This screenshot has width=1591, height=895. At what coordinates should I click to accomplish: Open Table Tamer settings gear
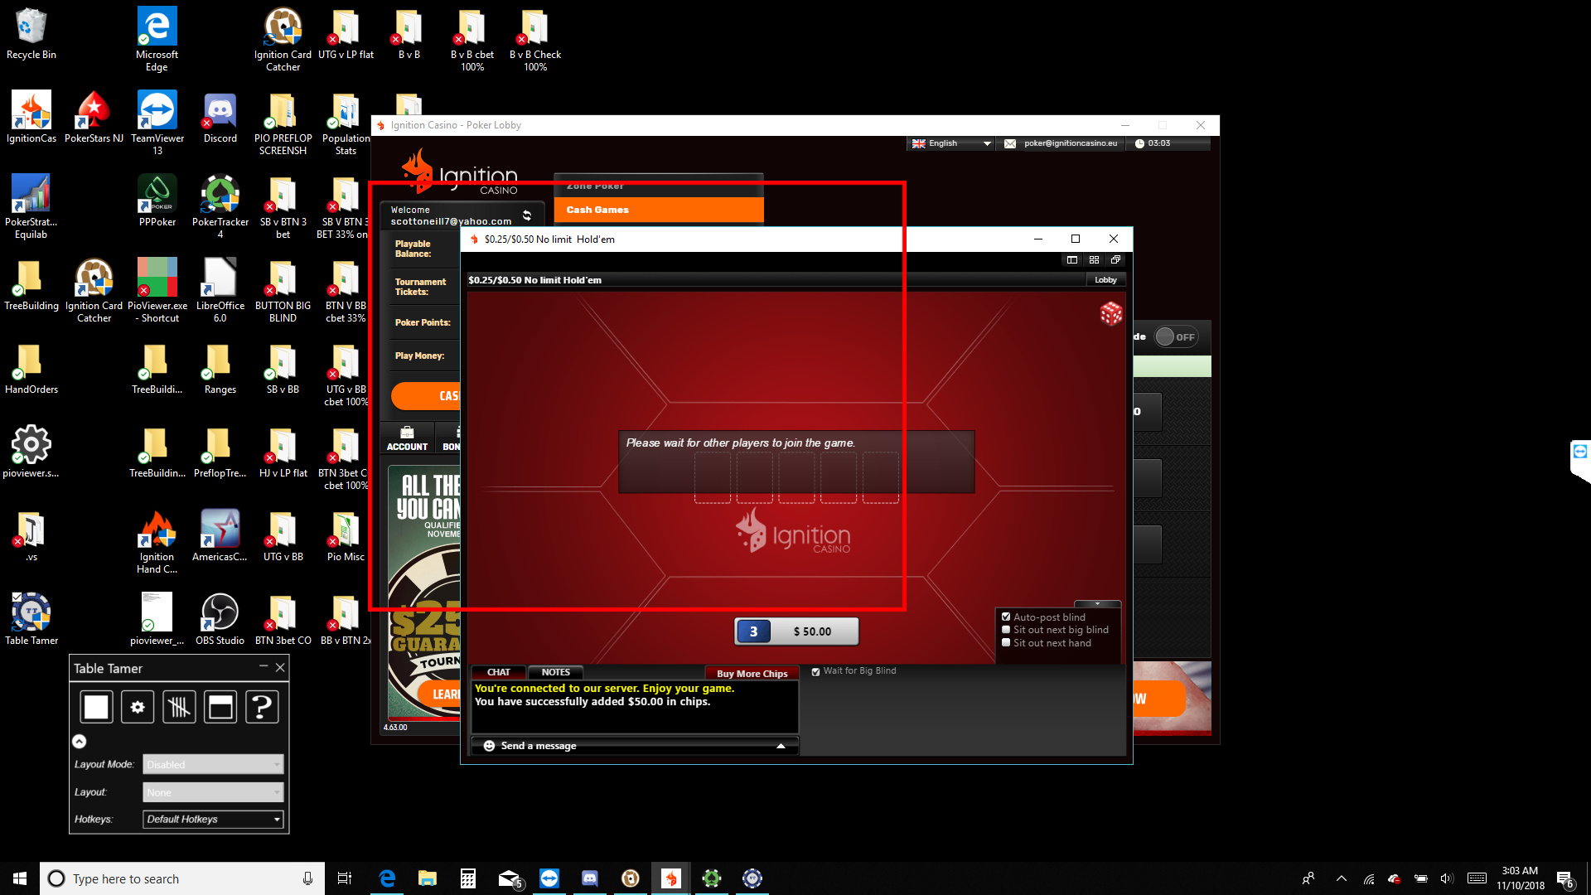pos(138,707)
